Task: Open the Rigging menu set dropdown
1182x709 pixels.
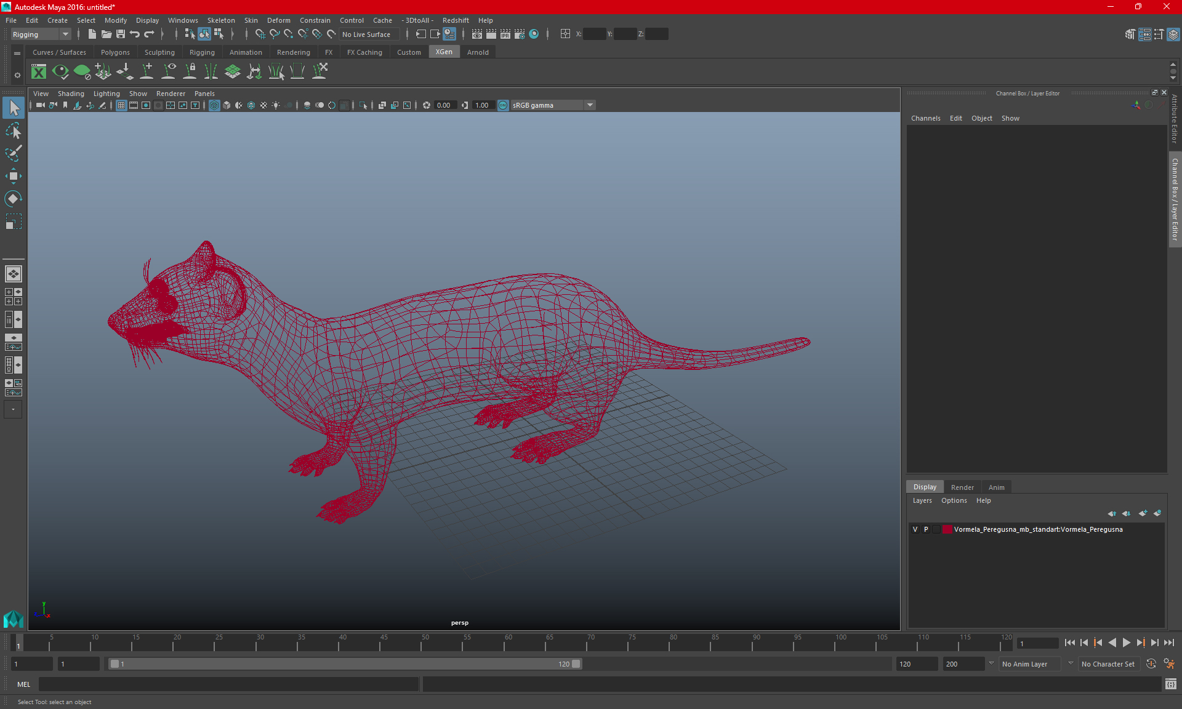Action: coord(41,34)
